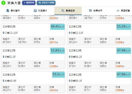Switch to the 基本資料 tab
This screenshot has width=132, height=94.
click(13, 11)
